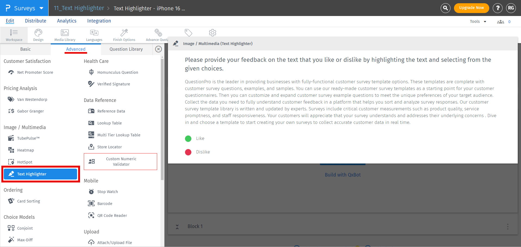Screen dimensions: 521x247
Task: Switch to the Integration tab
Action: pyautogui.click(x=99, y=21)
